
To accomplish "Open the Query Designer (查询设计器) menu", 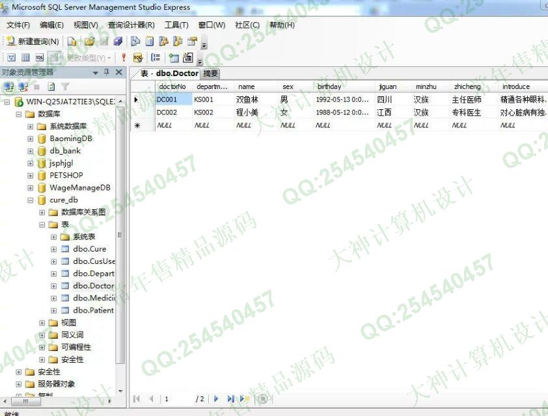I will point(131,25).
